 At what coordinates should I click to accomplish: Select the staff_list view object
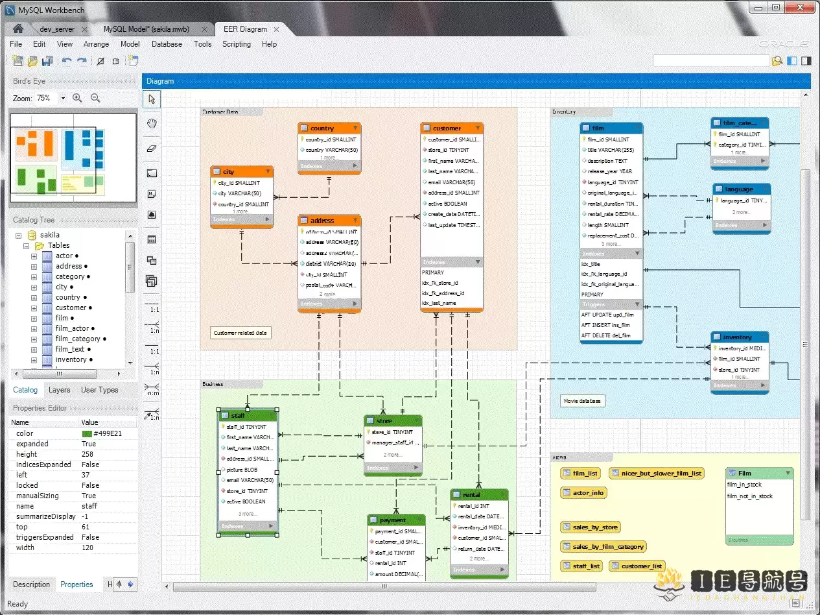(581, 566)
